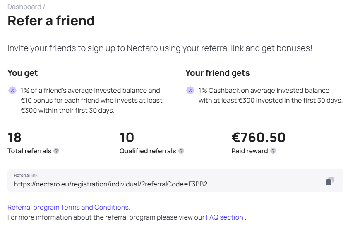Click the help icon beside Total referrals

[56, 151]
